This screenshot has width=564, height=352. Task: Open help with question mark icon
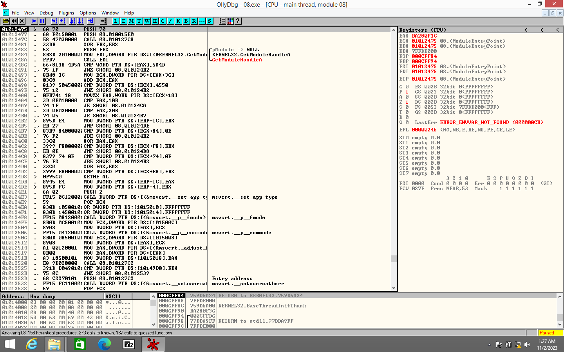tap(238, 21)
